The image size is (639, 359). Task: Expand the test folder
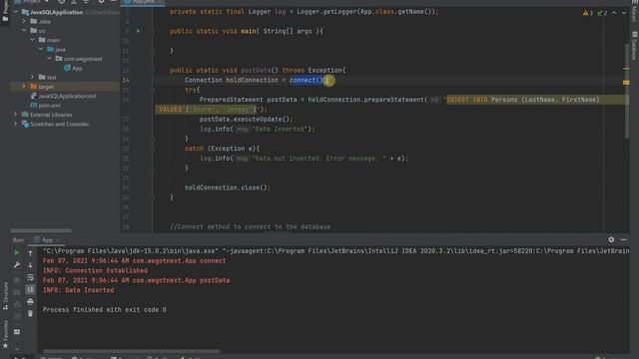tap(33, 77)
